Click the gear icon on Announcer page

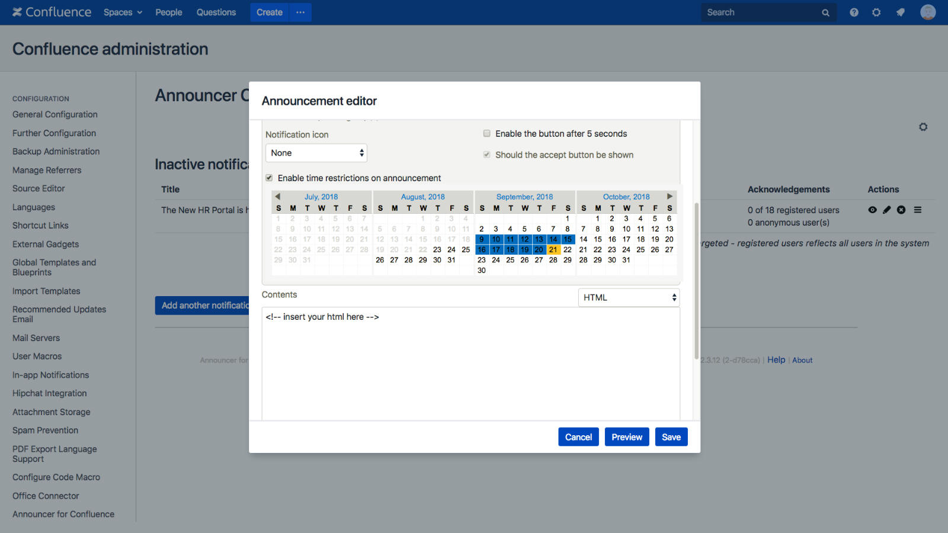(x=923, y=127)
